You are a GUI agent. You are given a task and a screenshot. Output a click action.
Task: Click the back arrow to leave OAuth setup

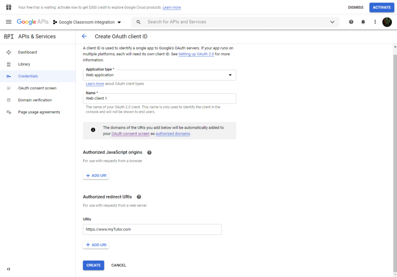coord(84,36)
